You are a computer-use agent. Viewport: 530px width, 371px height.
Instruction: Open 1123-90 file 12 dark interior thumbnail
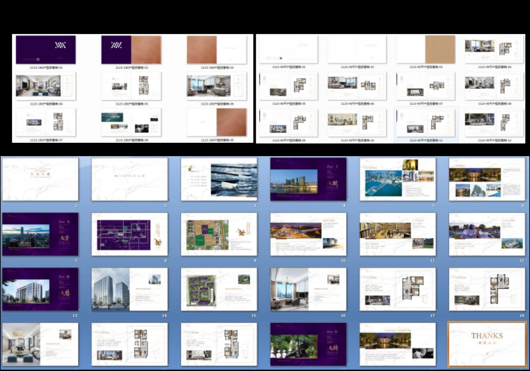pyautogui.click(x=494, y=123)
